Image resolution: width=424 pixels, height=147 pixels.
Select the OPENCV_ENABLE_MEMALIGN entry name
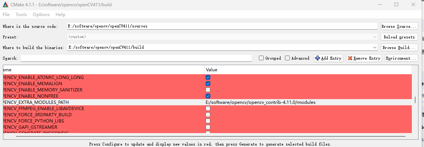click(32, 84)
